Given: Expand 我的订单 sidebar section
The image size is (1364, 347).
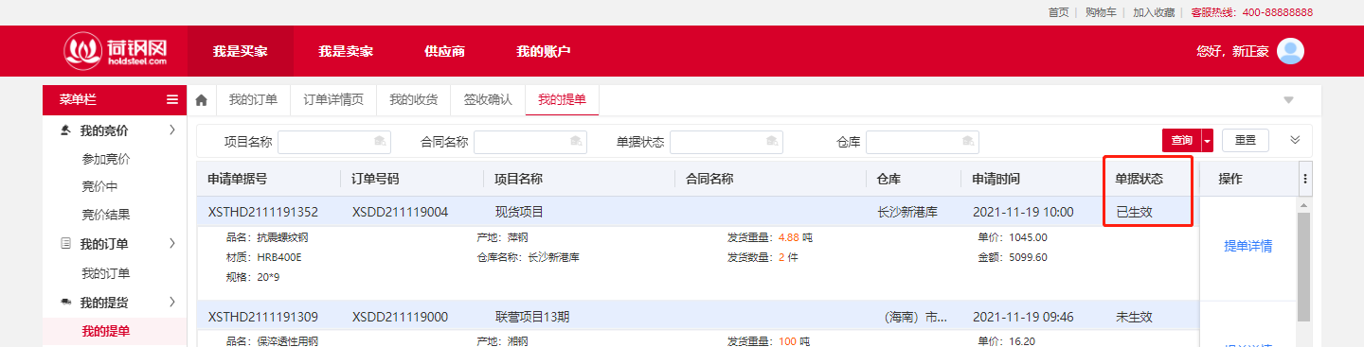Looking at the screenshot, I should tap(171, 244).
